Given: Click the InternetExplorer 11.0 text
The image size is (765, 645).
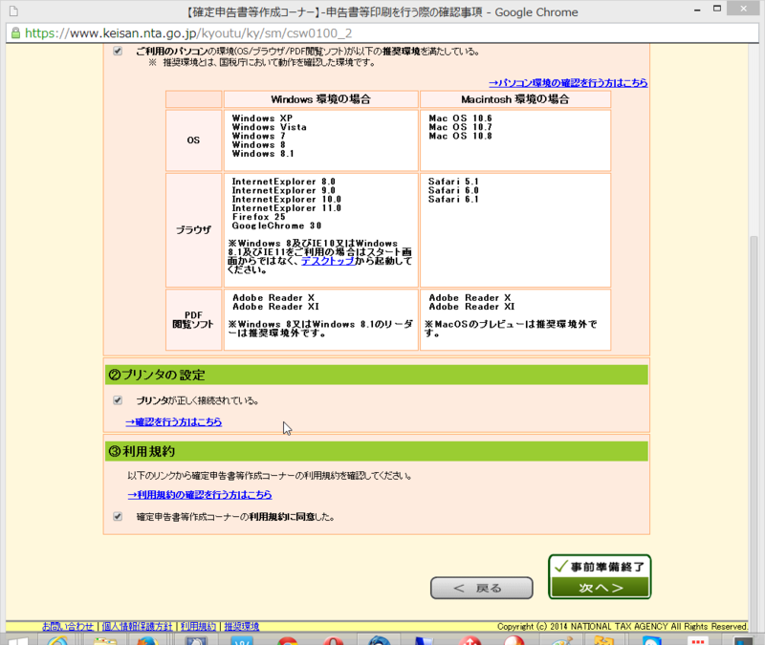Looking at the screenshot, I should coord(286,208).
